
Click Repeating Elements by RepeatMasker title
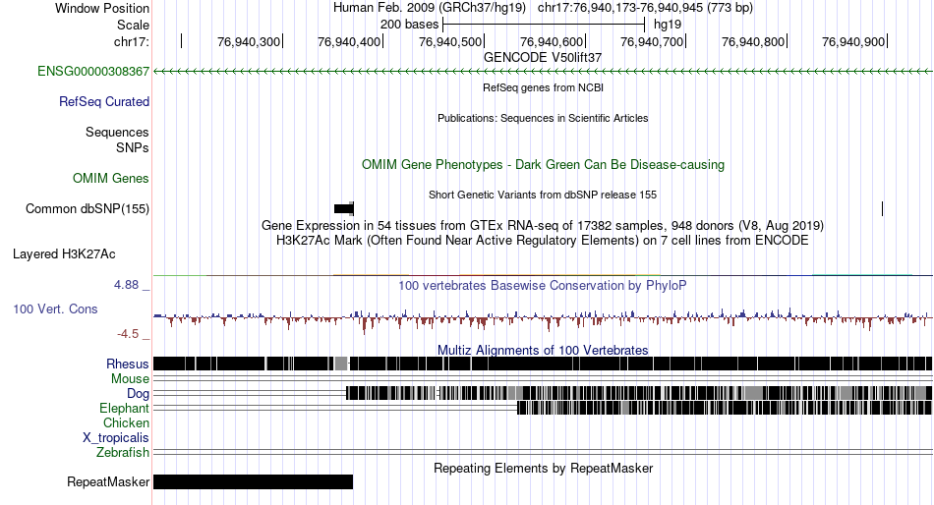pos(543,468)
